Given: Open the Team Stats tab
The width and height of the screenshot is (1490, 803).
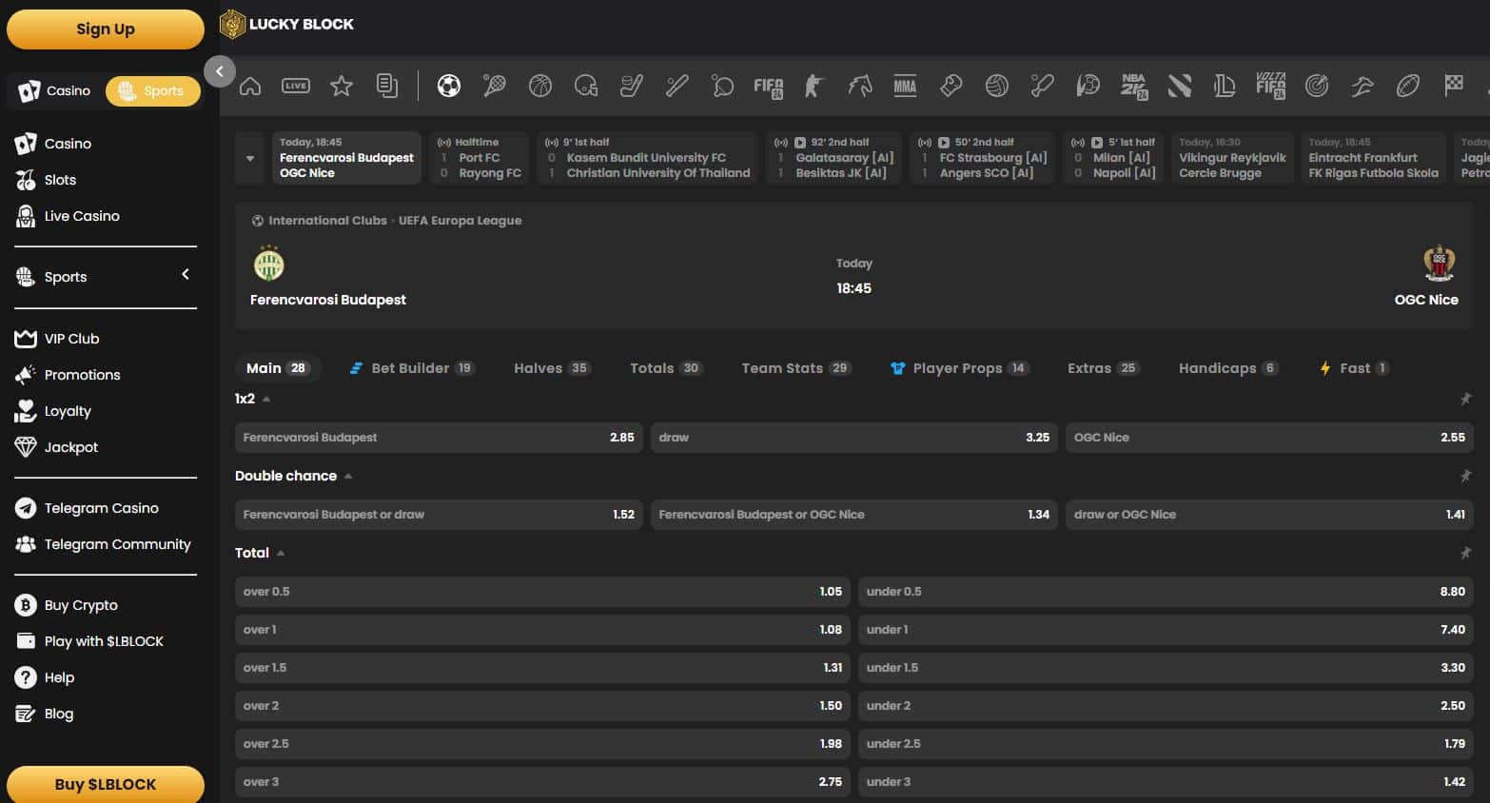Looking at the screenshot, I should (x=795, y=368).
